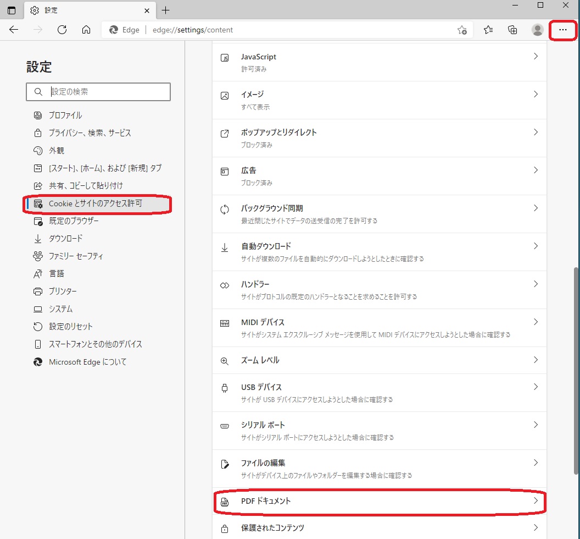Click the ダウンロード icon in the sidebar
The width and height of the screenshot is (580, 539).
37,238
